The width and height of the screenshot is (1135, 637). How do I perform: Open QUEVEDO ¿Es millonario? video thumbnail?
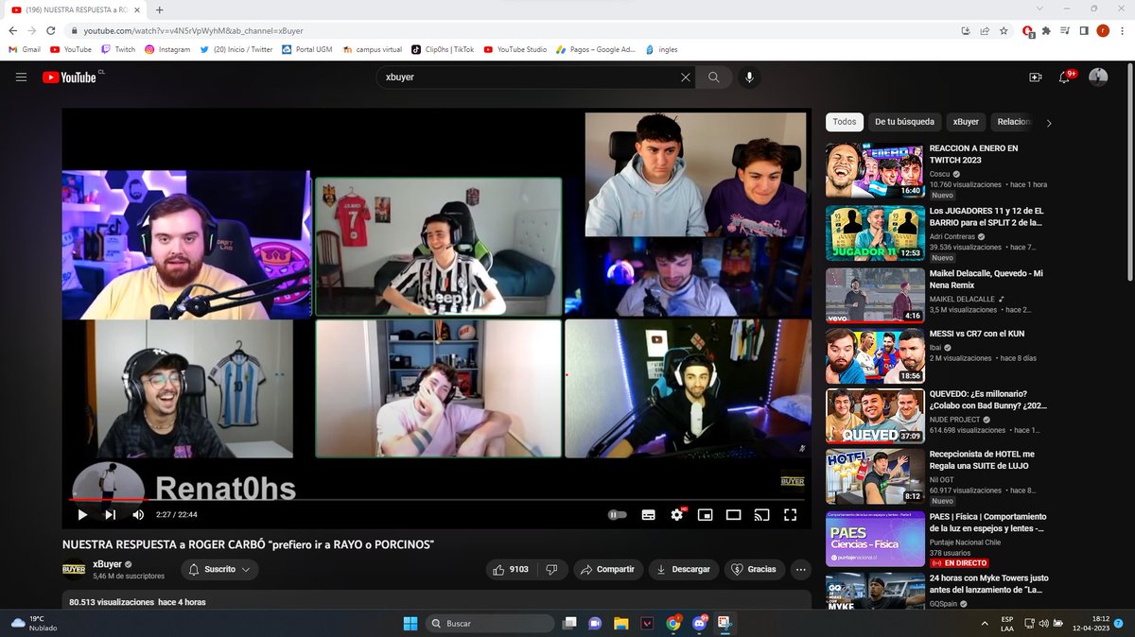pos(875,416)
